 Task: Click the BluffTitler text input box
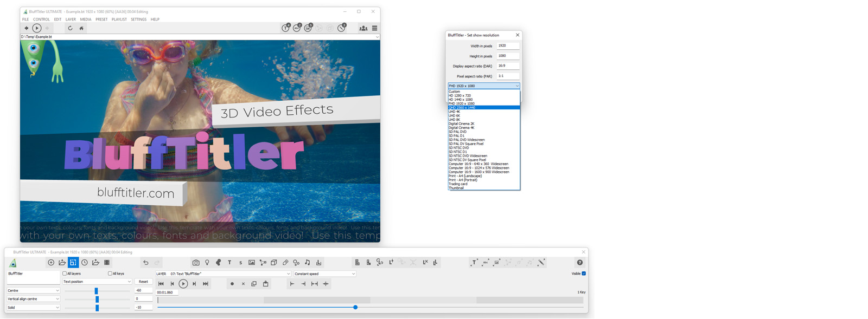tap(33, 277)
